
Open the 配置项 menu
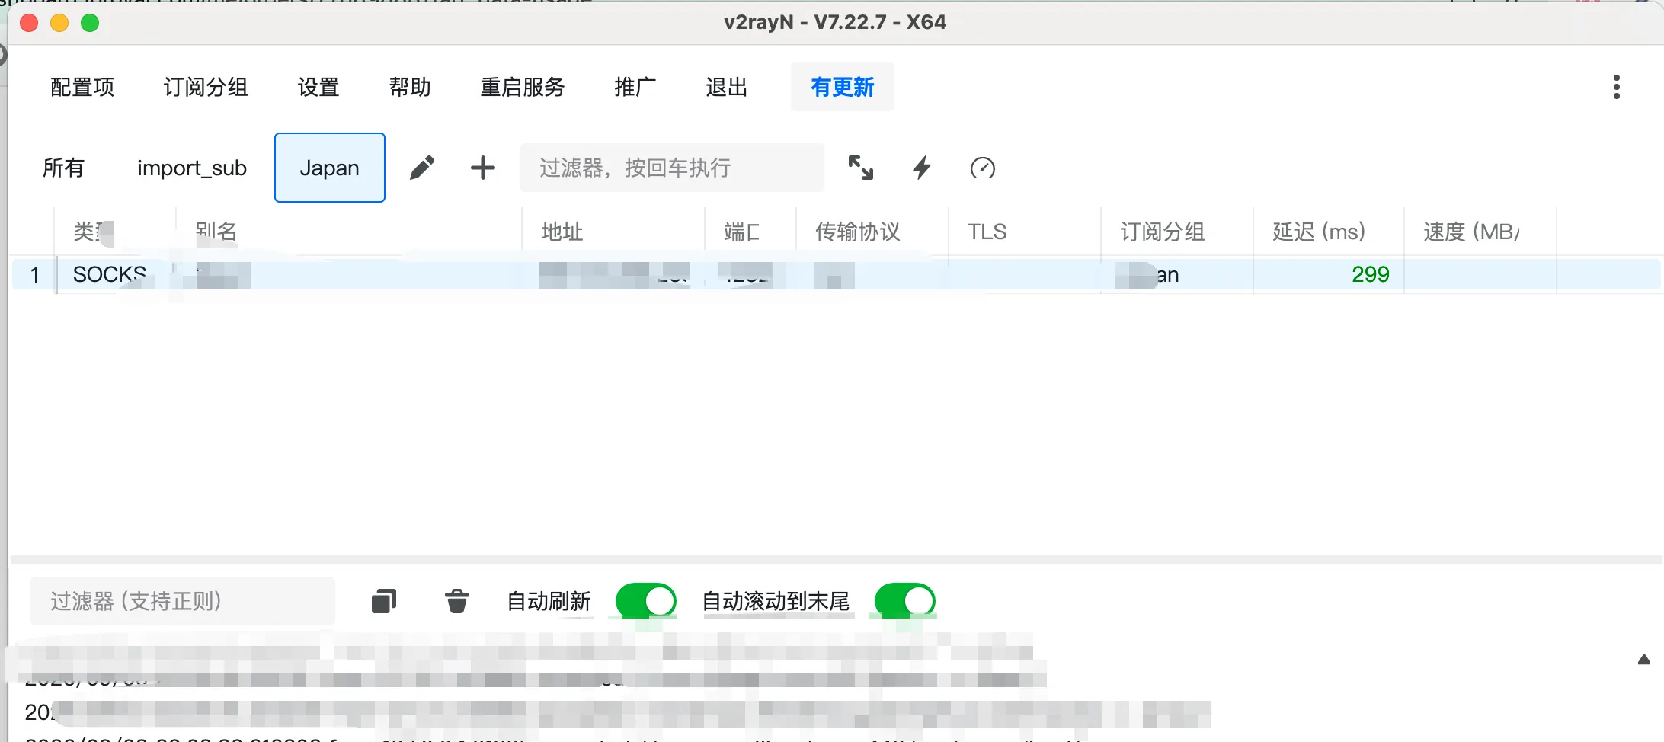coord(82,87)
